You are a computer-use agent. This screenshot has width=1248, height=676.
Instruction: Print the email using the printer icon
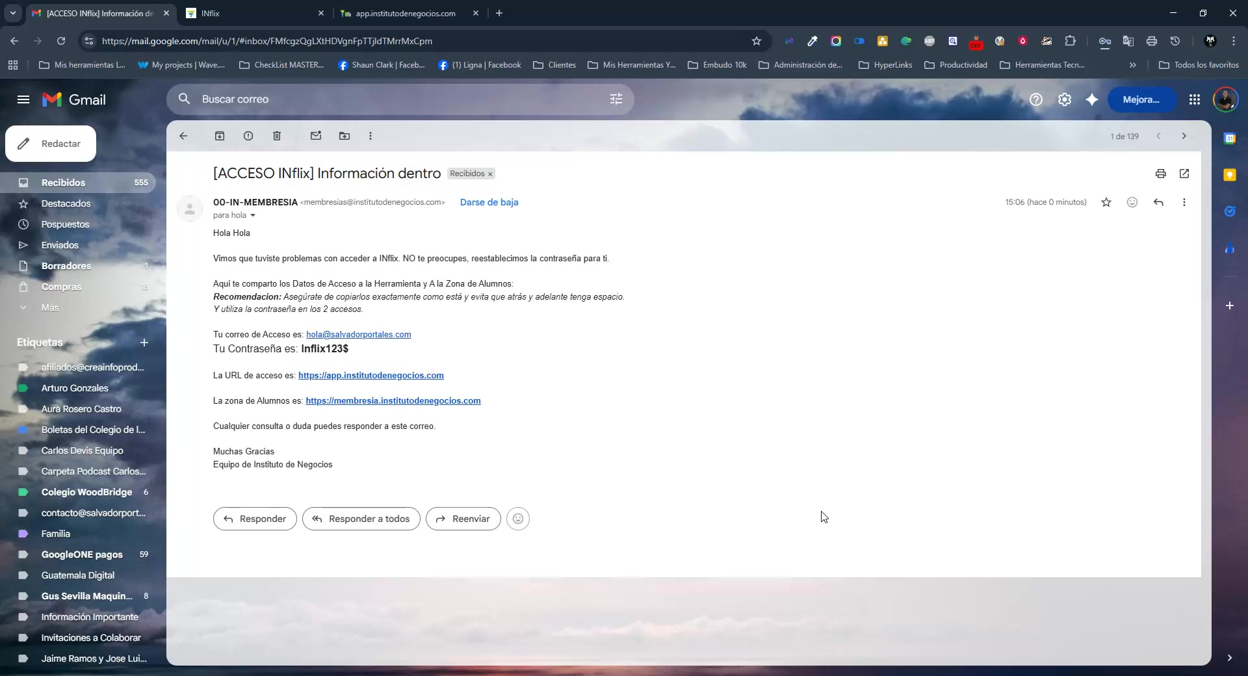(x=1160, y=174)
